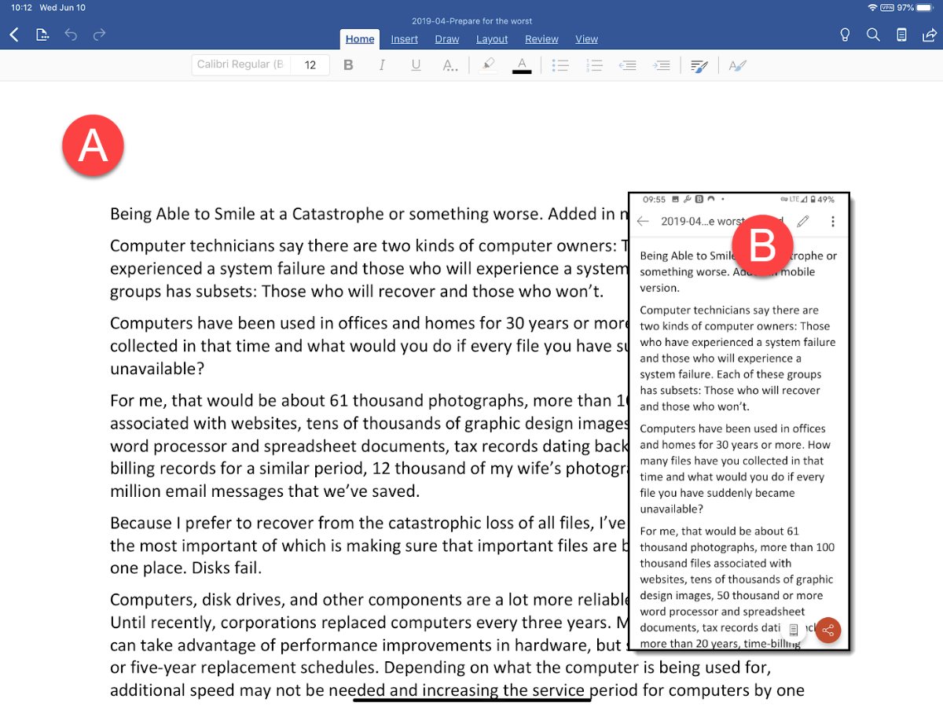Tap the VPN status indicator
Screen dimensions: 943x706
point(887,7)
